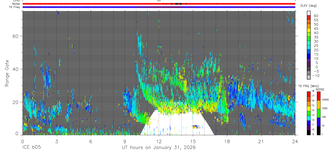Click the x-axis hour label 12
Viewport: 332px width, 153px height.
point(159,141)
